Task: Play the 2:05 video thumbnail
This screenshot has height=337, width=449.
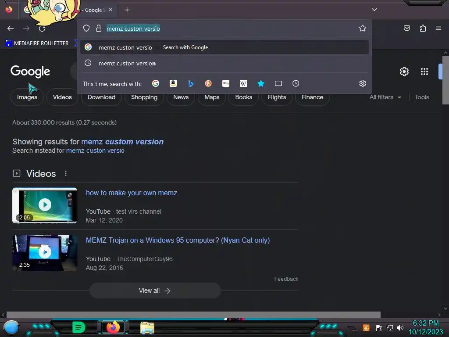Action: click(45, 205)
